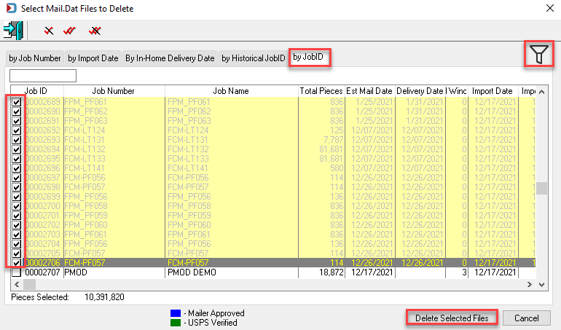Image resolution: width=561 pixels, height=330 pixels.
Task: Click the double red X unselect-all icon
Action: (95, 31)
